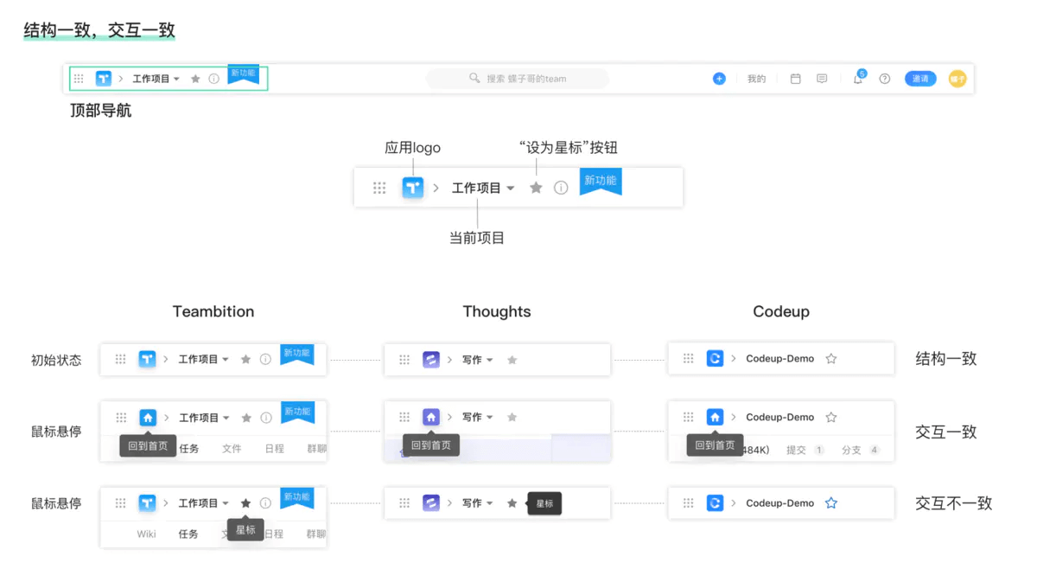Click the info icon in the enlarged navigation bar
The width and height of the screenshot is (1037, 582).
click(x=561, y=188)
